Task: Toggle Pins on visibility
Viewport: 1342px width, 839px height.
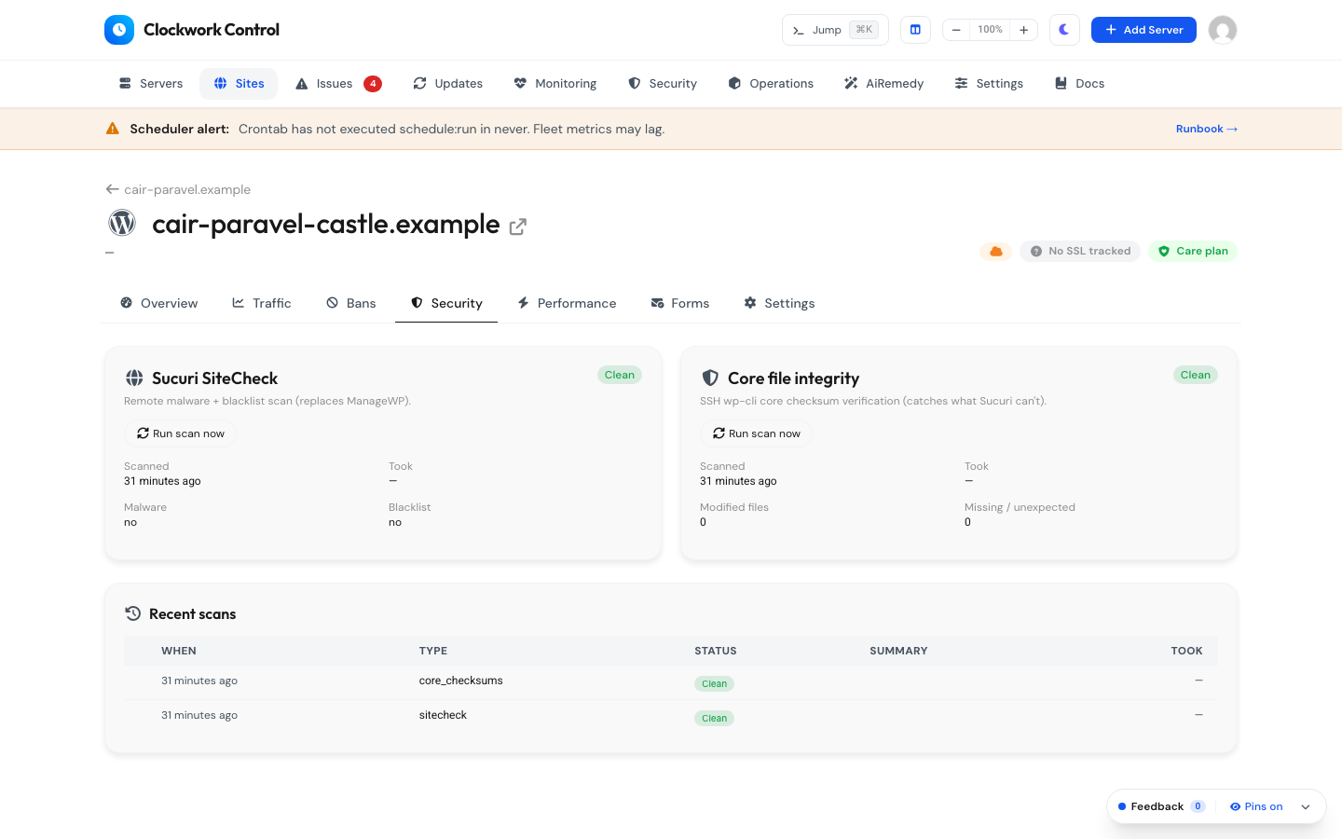Action: point(1256,806)
